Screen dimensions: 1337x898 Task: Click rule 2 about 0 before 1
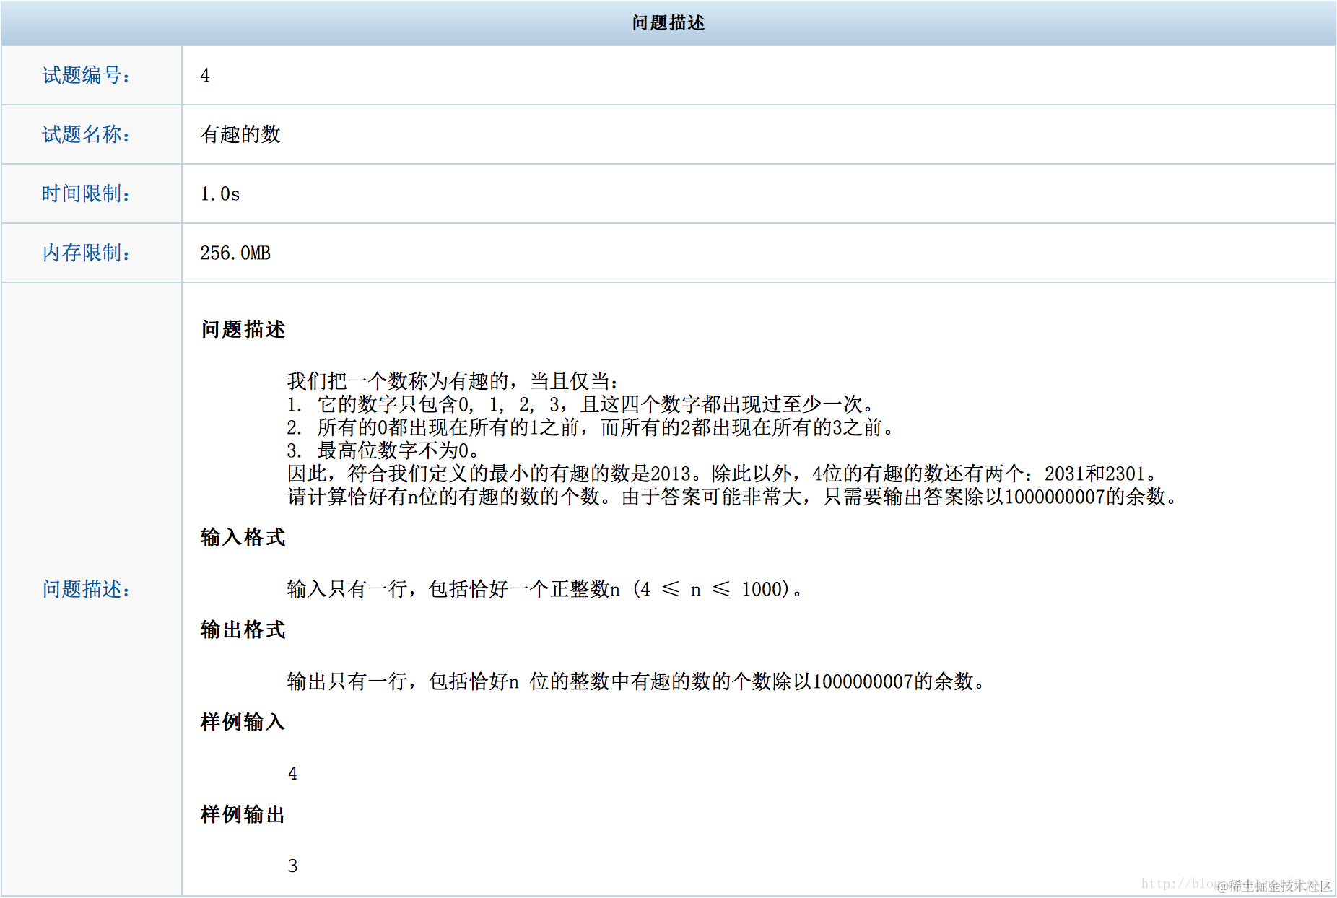tap(591, 427)
